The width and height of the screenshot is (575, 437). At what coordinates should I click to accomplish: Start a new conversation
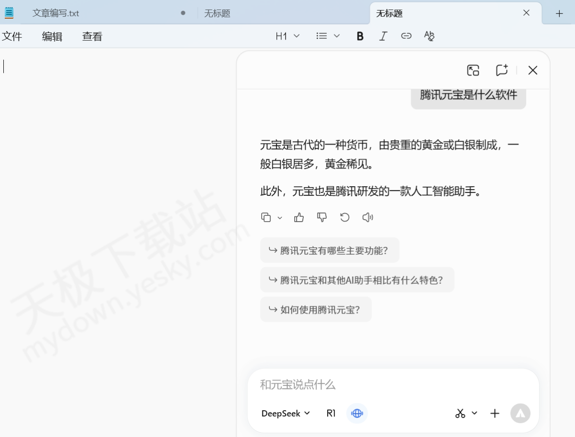(502, 70)
